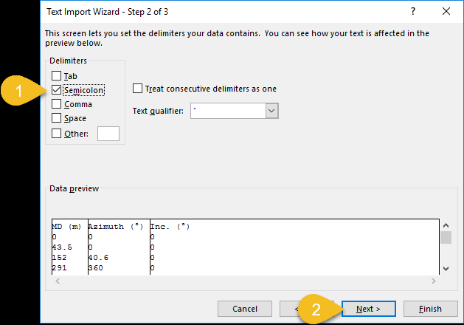This screenshot has height=325, width=464.
Task: Open the Text qualifier dropdown
Action: (271, 111)
